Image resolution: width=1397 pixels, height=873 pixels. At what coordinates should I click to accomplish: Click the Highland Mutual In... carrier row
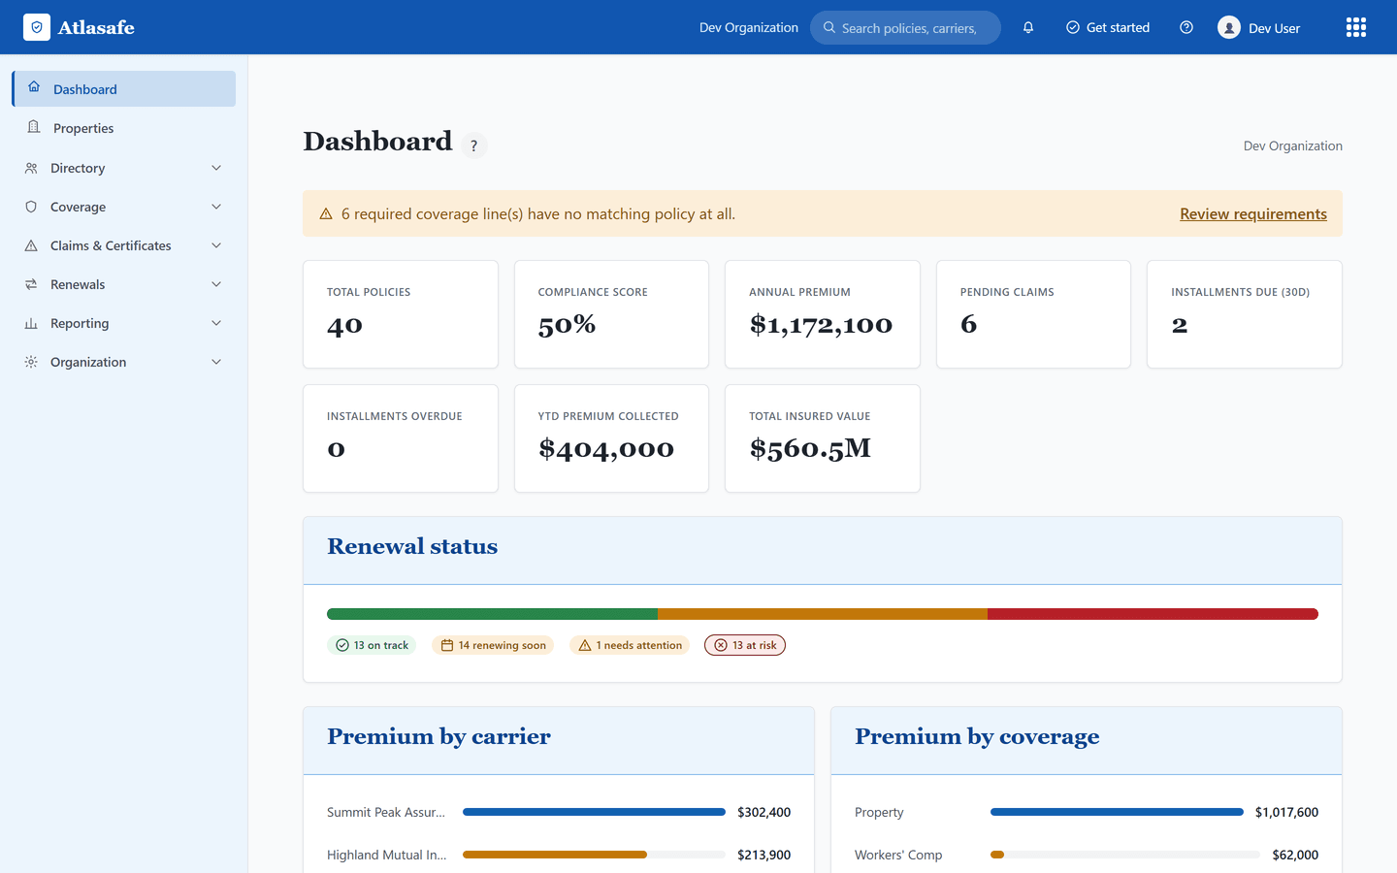[x=559, y=855]
